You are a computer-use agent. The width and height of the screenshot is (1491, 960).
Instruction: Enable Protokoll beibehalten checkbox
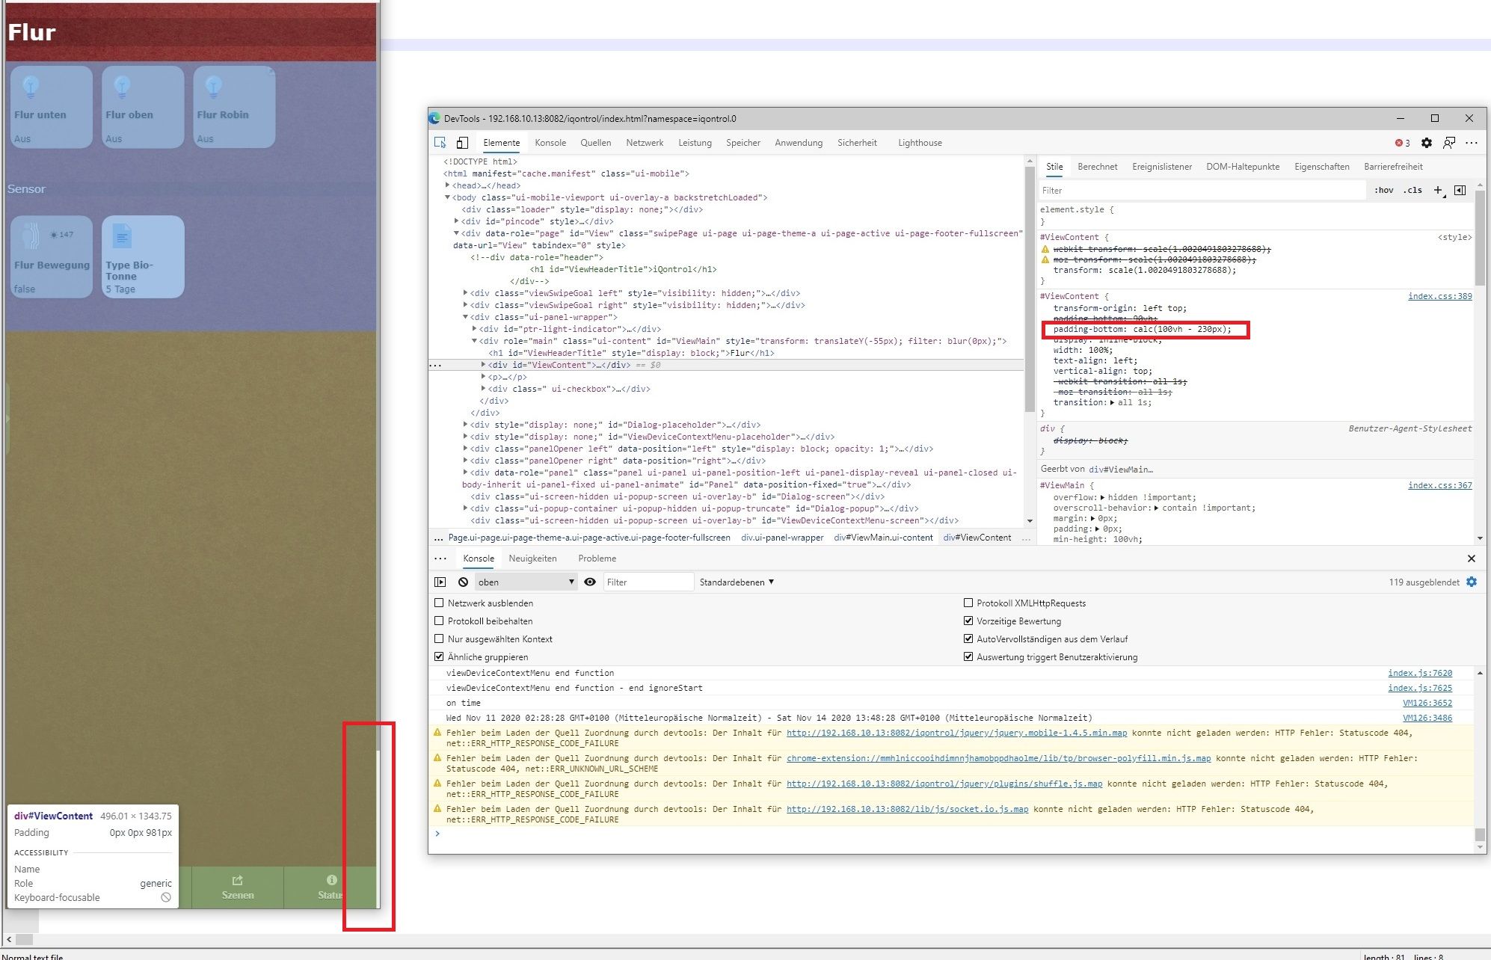coord(439,621)
